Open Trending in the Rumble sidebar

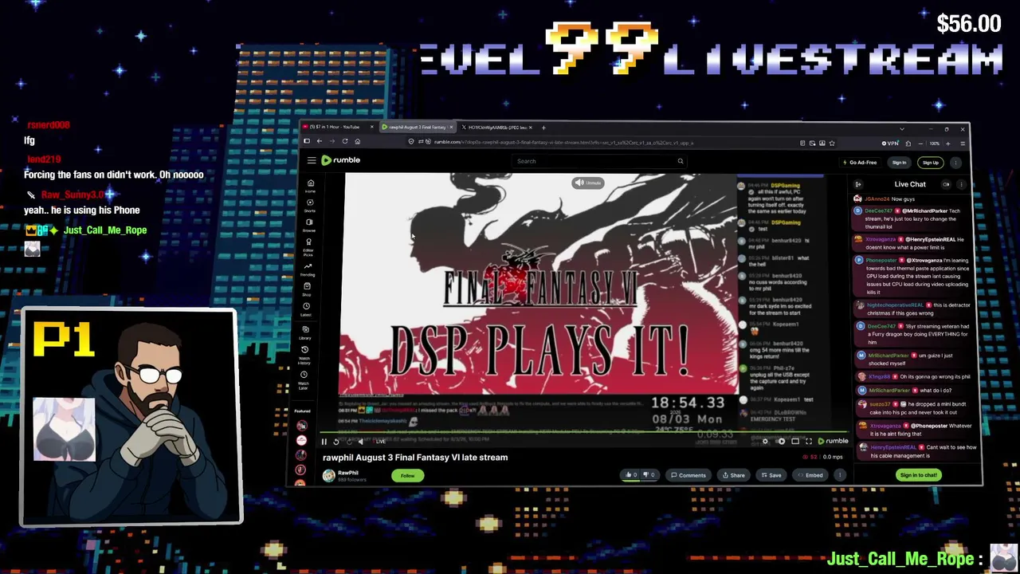308,269
